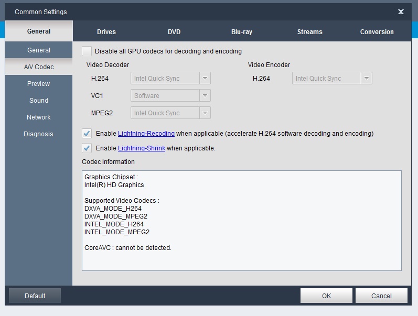The width and height of the screenshot is (418, 316).
Task: Click the CoreAVC cannot be detected line
Action: 127,248
